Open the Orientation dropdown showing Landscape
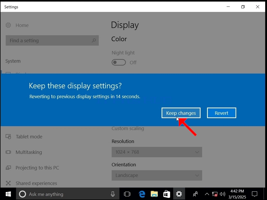 pyautogui.click(x=157, y=175)
